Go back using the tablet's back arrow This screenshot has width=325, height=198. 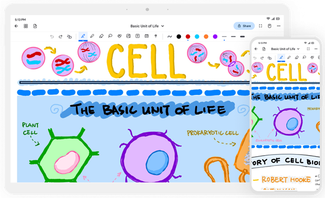16,26
